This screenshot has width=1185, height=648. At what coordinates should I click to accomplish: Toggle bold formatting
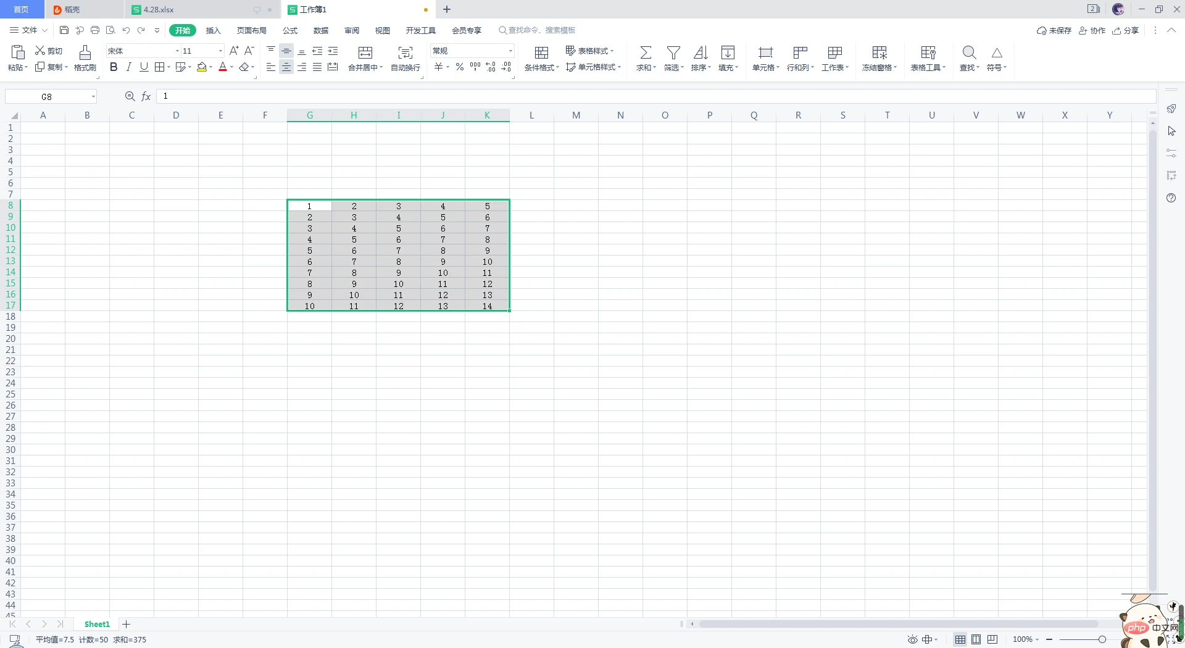(x=114, y=67)
